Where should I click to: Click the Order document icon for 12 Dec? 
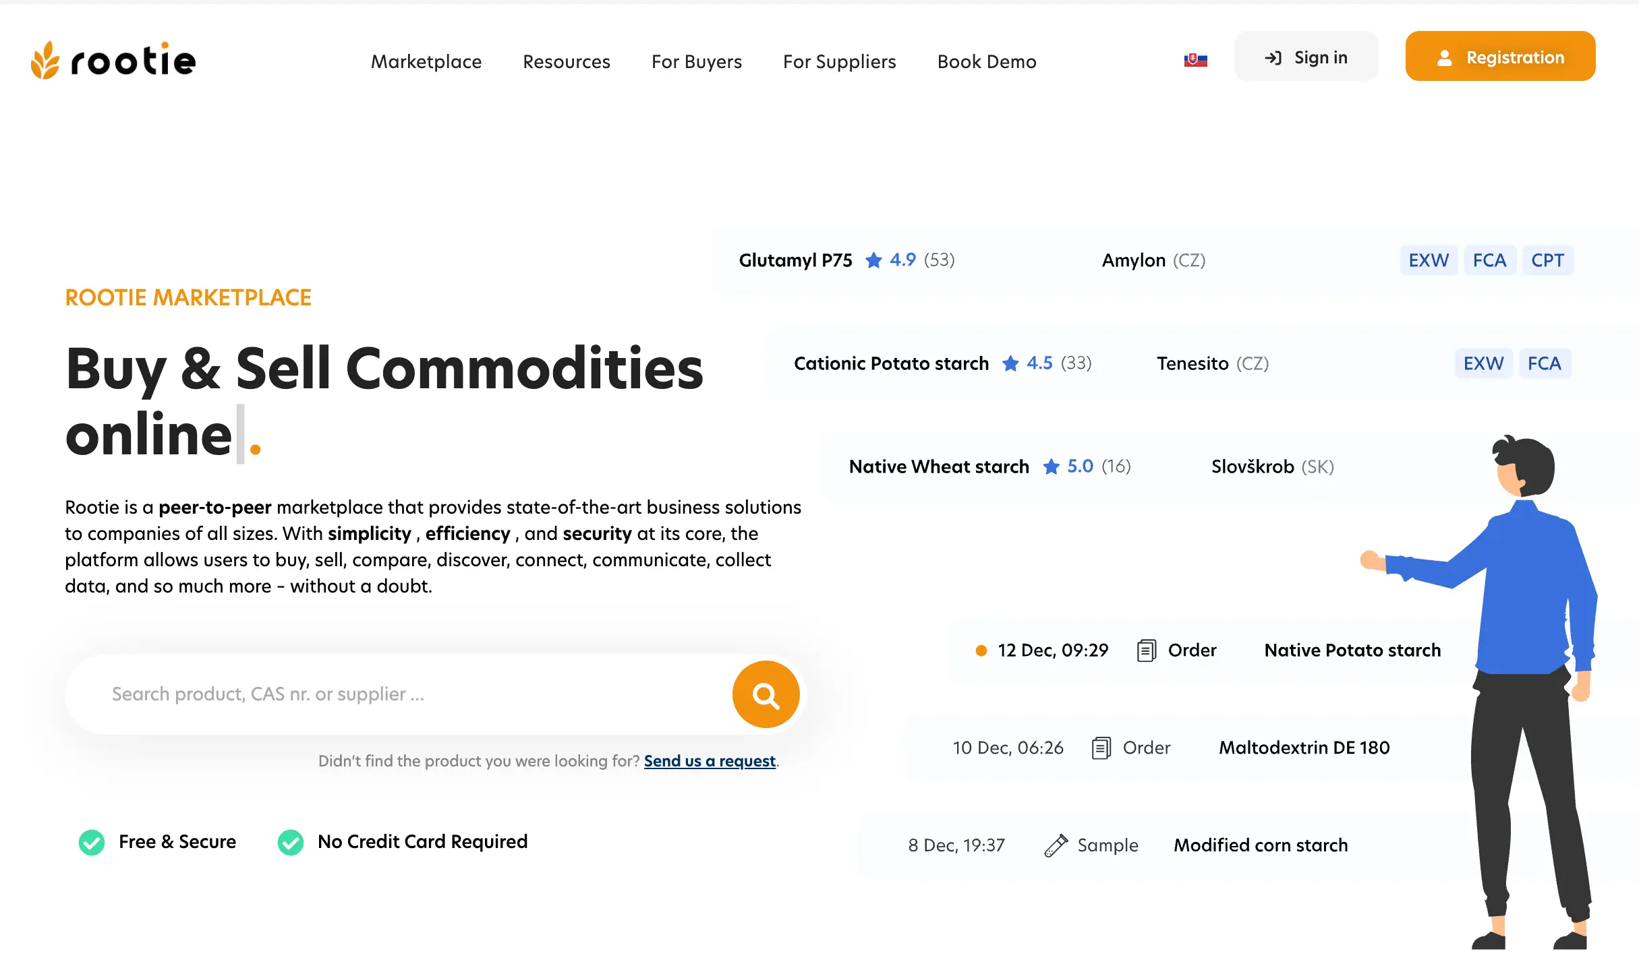click(x=1146, y=651)
